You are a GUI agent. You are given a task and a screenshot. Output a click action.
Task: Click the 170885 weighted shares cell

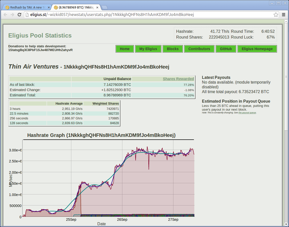[x=114, y=118]
